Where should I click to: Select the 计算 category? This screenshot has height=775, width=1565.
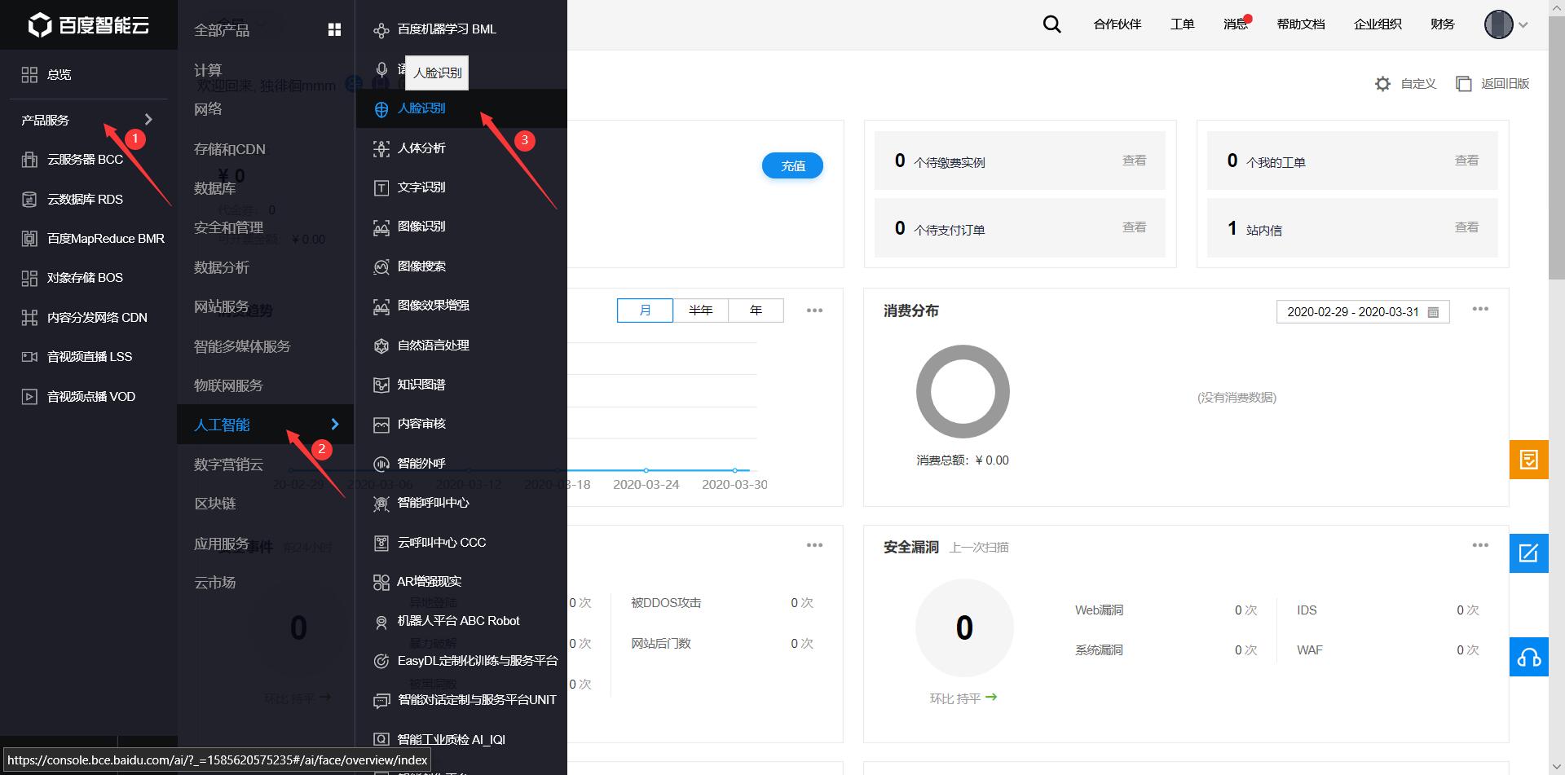click(x=208, y=70)
